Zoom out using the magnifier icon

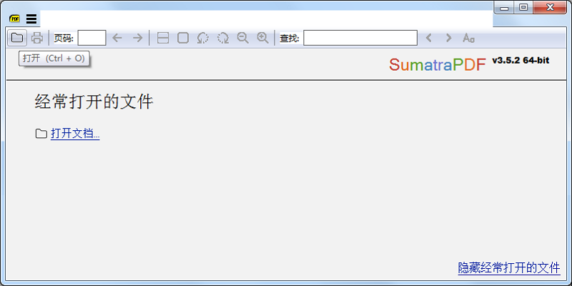point(243,38)
